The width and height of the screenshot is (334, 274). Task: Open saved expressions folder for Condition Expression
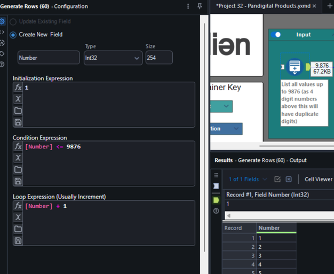(18, 169)
